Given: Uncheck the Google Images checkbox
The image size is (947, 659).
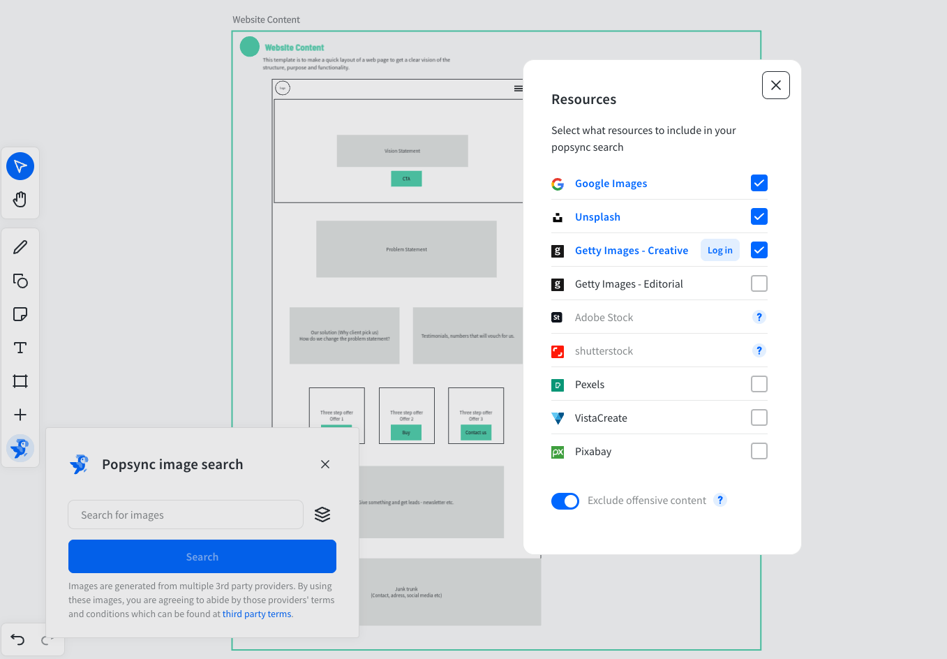Looking at the screenshot, I should (759, 183).
